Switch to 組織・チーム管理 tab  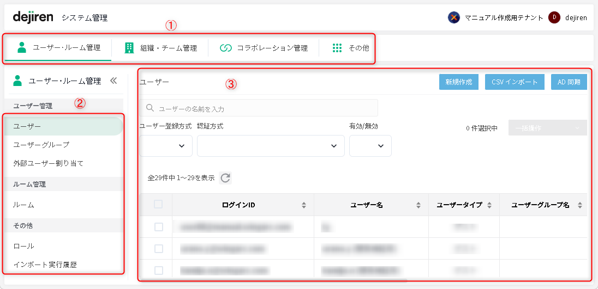[x=160, y=48]
